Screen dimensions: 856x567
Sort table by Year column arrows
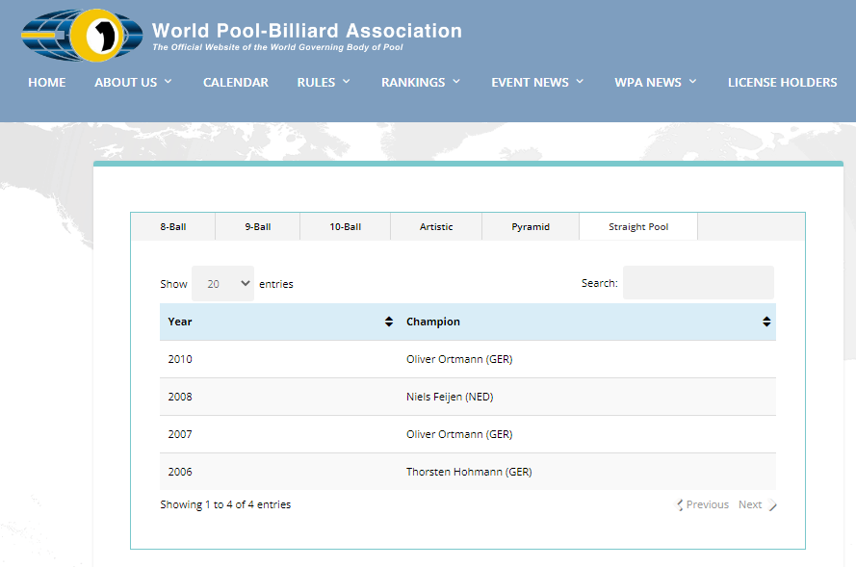[389, 322]
